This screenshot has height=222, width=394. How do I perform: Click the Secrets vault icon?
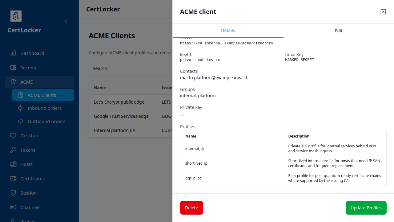13,68
